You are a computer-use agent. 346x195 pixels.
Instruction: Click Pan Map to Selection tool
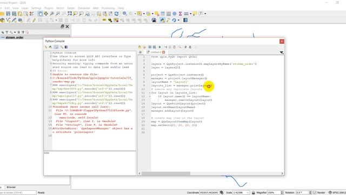pyautogui.click(x=46, y=14)
